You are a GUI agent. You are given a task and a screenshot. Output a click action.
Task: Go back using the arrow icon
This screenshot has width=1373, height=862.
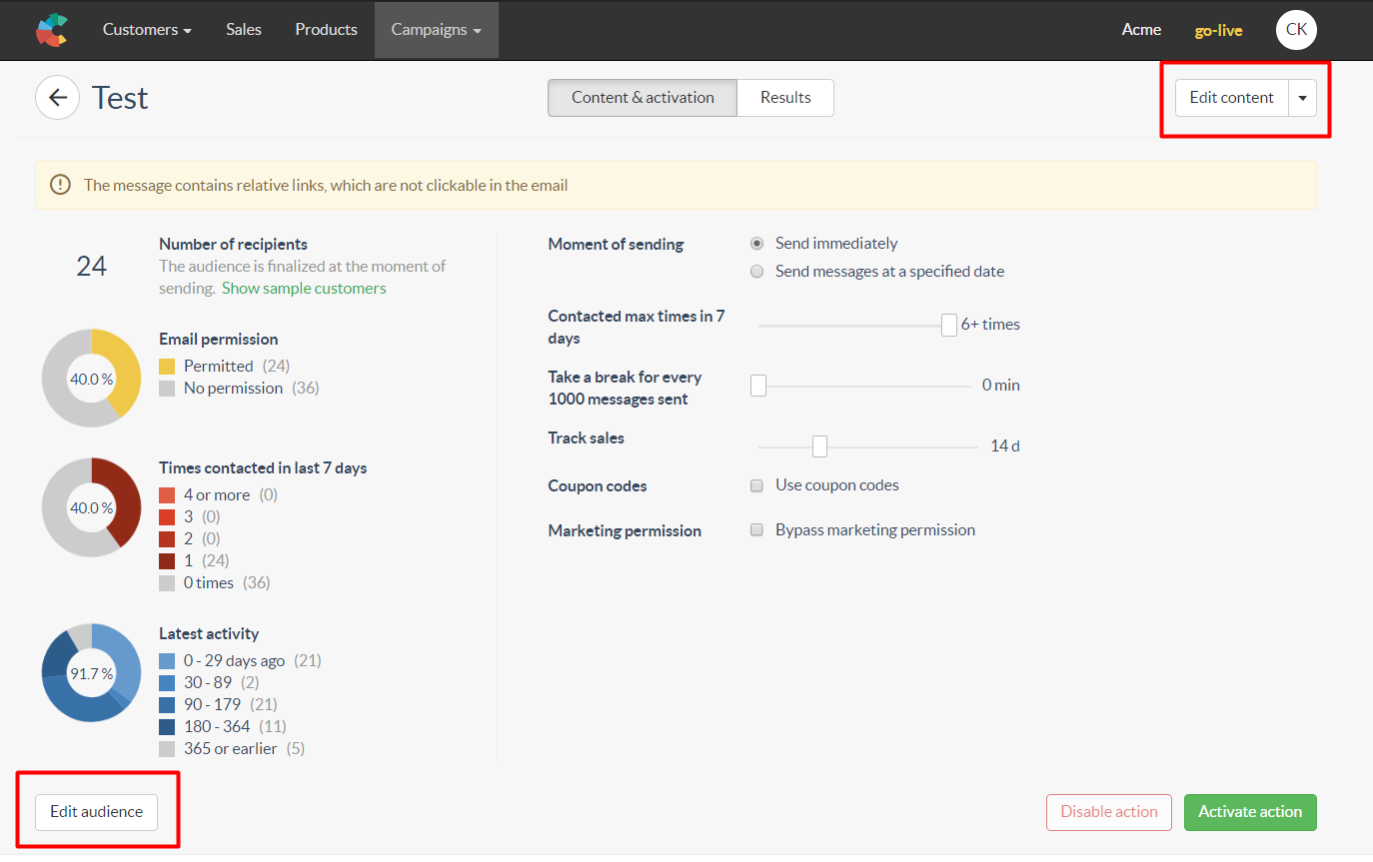pos(57,98)
